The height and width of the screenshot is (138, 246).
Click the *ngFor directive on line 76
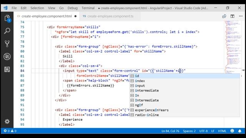pyautogui.click(x=61, y=32)
